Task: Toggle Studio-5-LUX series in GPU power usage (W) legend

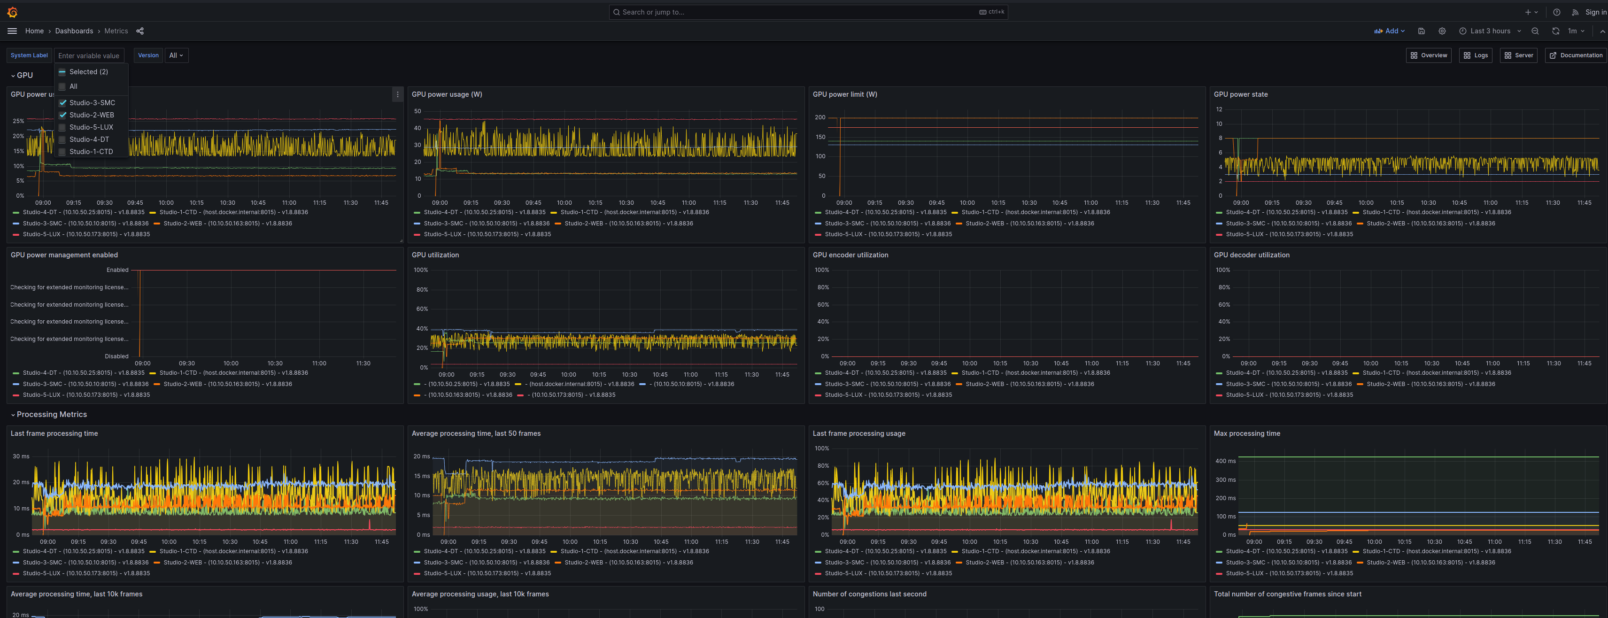Action: click(487, 235)
